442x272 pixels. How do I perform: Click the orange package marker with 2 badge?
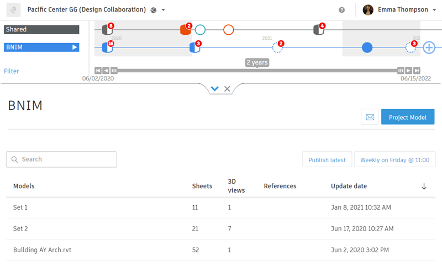(x=186, y=30)
